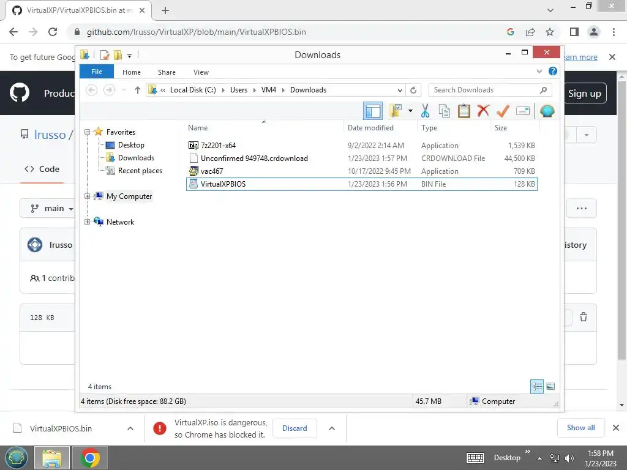This screenshot has height=470, width=627.
Task: Refresh the Downloads folder view
Action: pos(413,90)
